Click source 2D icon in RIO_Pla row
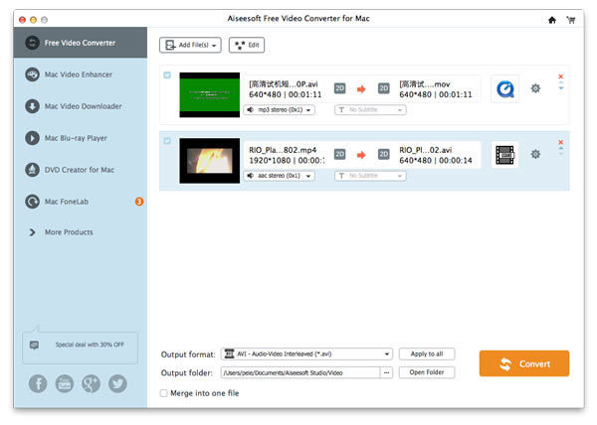Viewport: 597px width, 425px height. point(339,154)
